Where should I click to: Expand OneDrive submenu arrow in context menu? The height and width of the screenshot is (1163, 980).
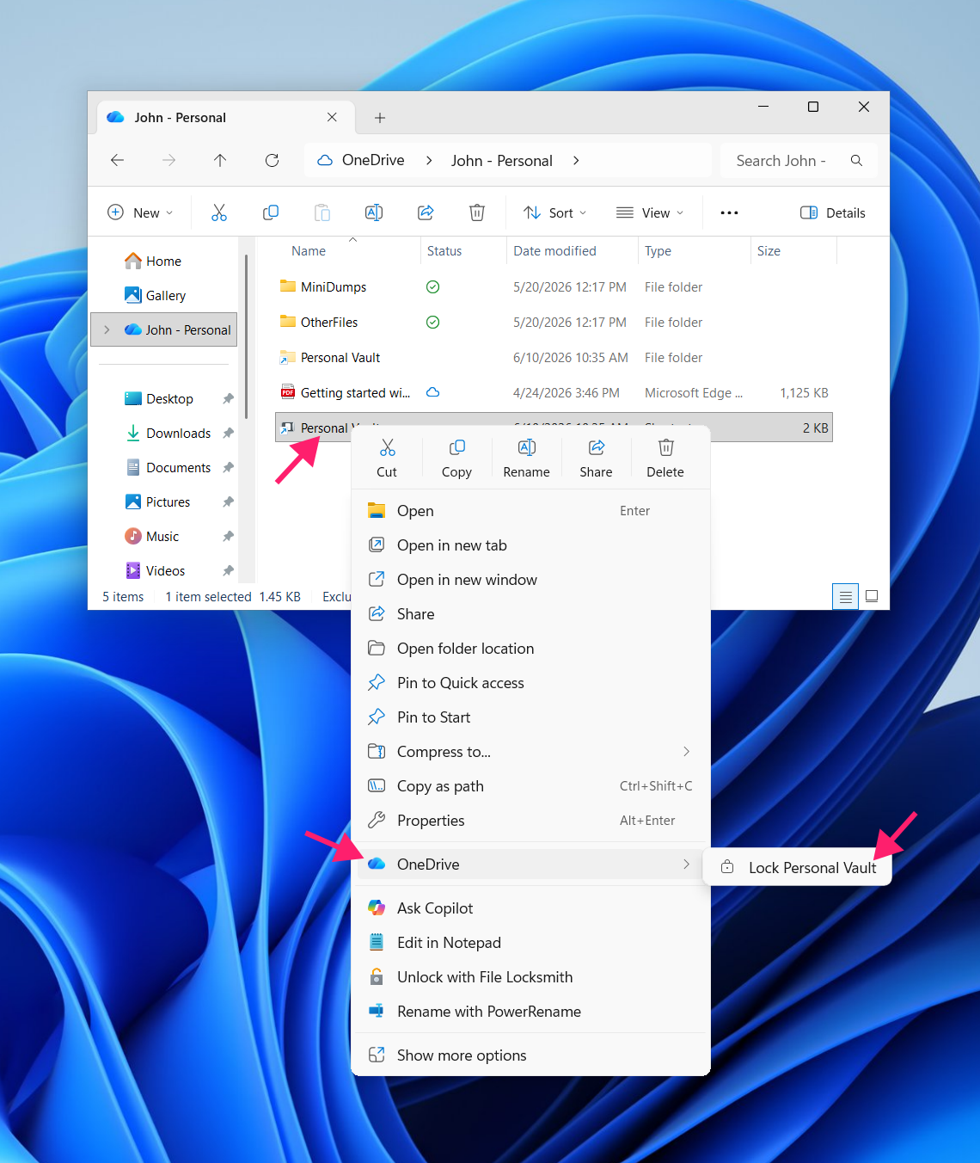(686, 864)
